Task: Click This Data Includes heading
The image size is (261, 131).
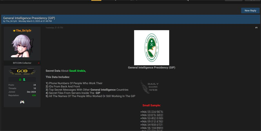Action: (x=58, y=77)
